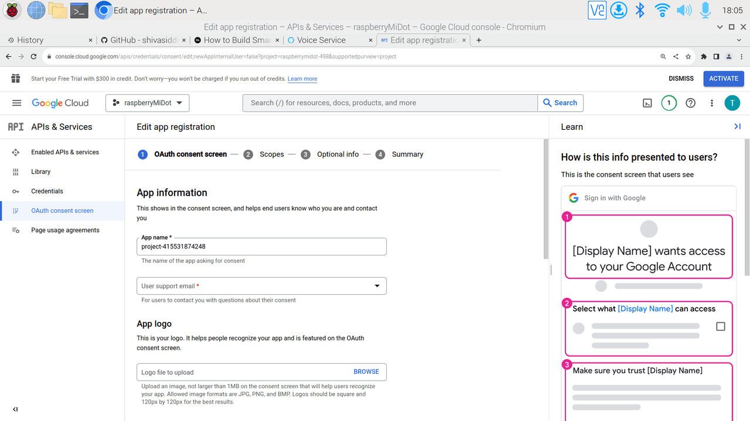
Task: Open the Wi-Fi network tray menu
Action: (662, 10)
